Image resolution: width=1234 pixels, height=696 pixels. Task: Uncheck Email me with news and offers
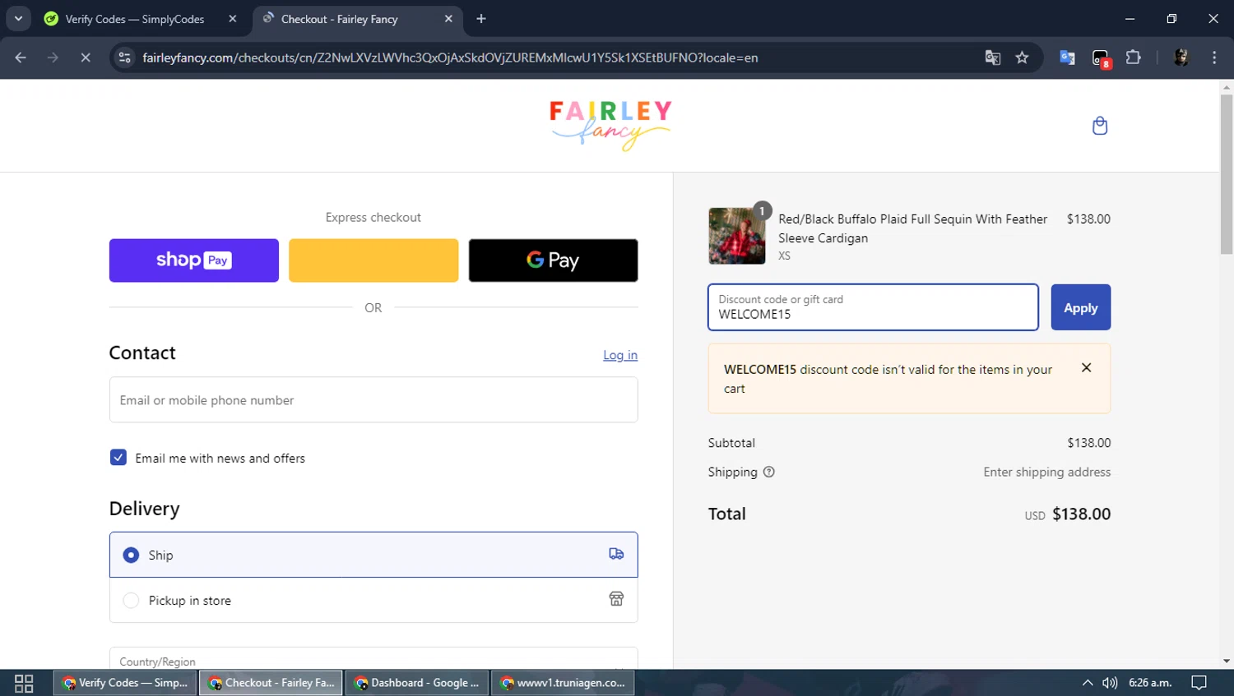pos(118,458)
